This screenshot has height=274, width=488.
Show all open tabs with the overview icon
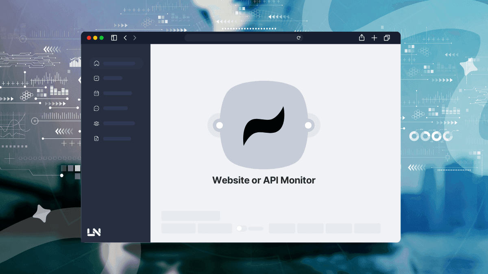tap(387, 38)
